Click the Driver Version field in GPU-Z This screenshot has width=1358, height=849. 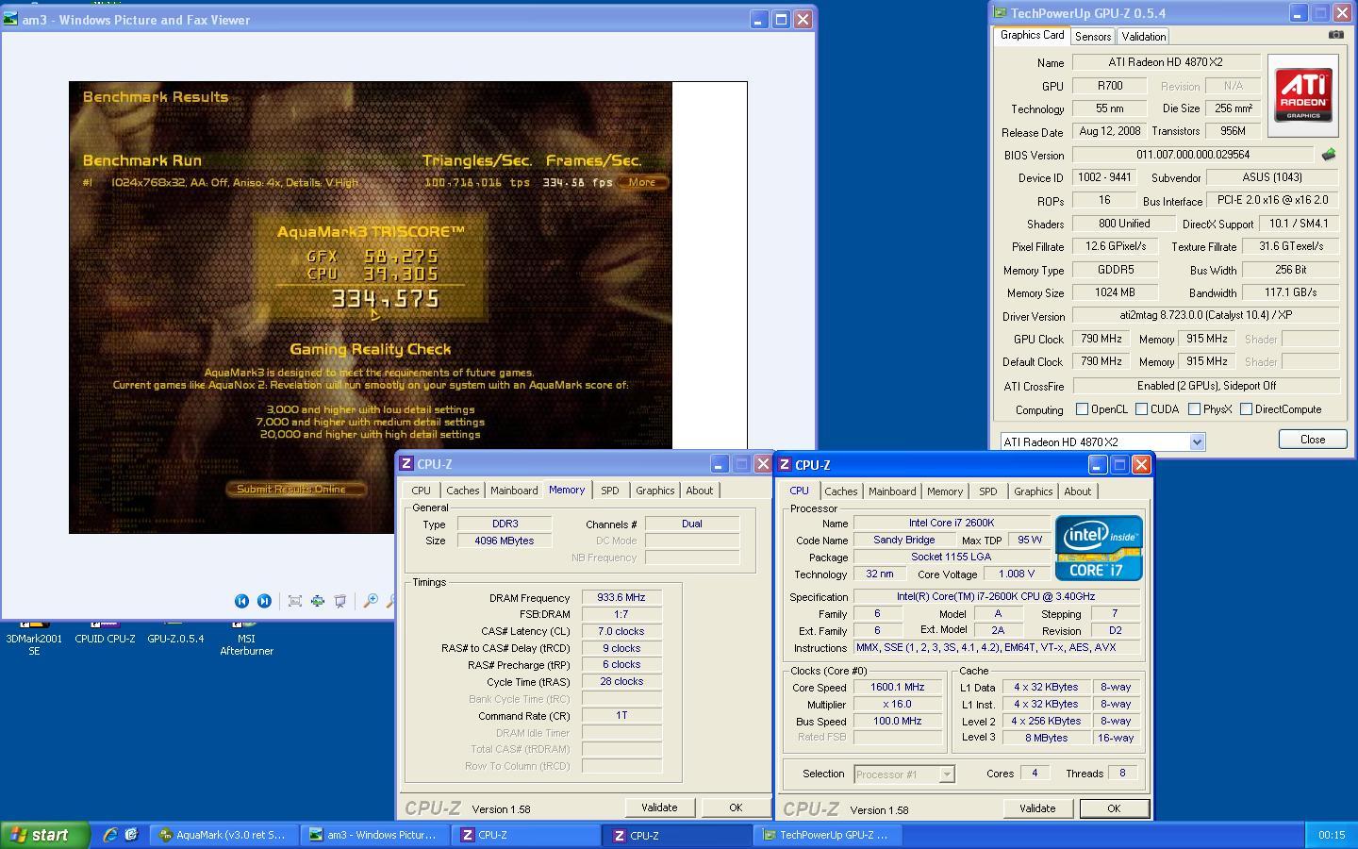pos(1206,315)
